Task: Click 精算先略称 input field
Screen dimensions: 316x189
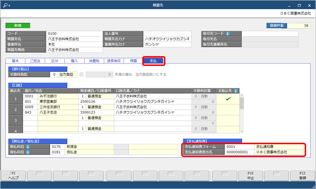Action: pyautogui.click(x=74, y=50)
